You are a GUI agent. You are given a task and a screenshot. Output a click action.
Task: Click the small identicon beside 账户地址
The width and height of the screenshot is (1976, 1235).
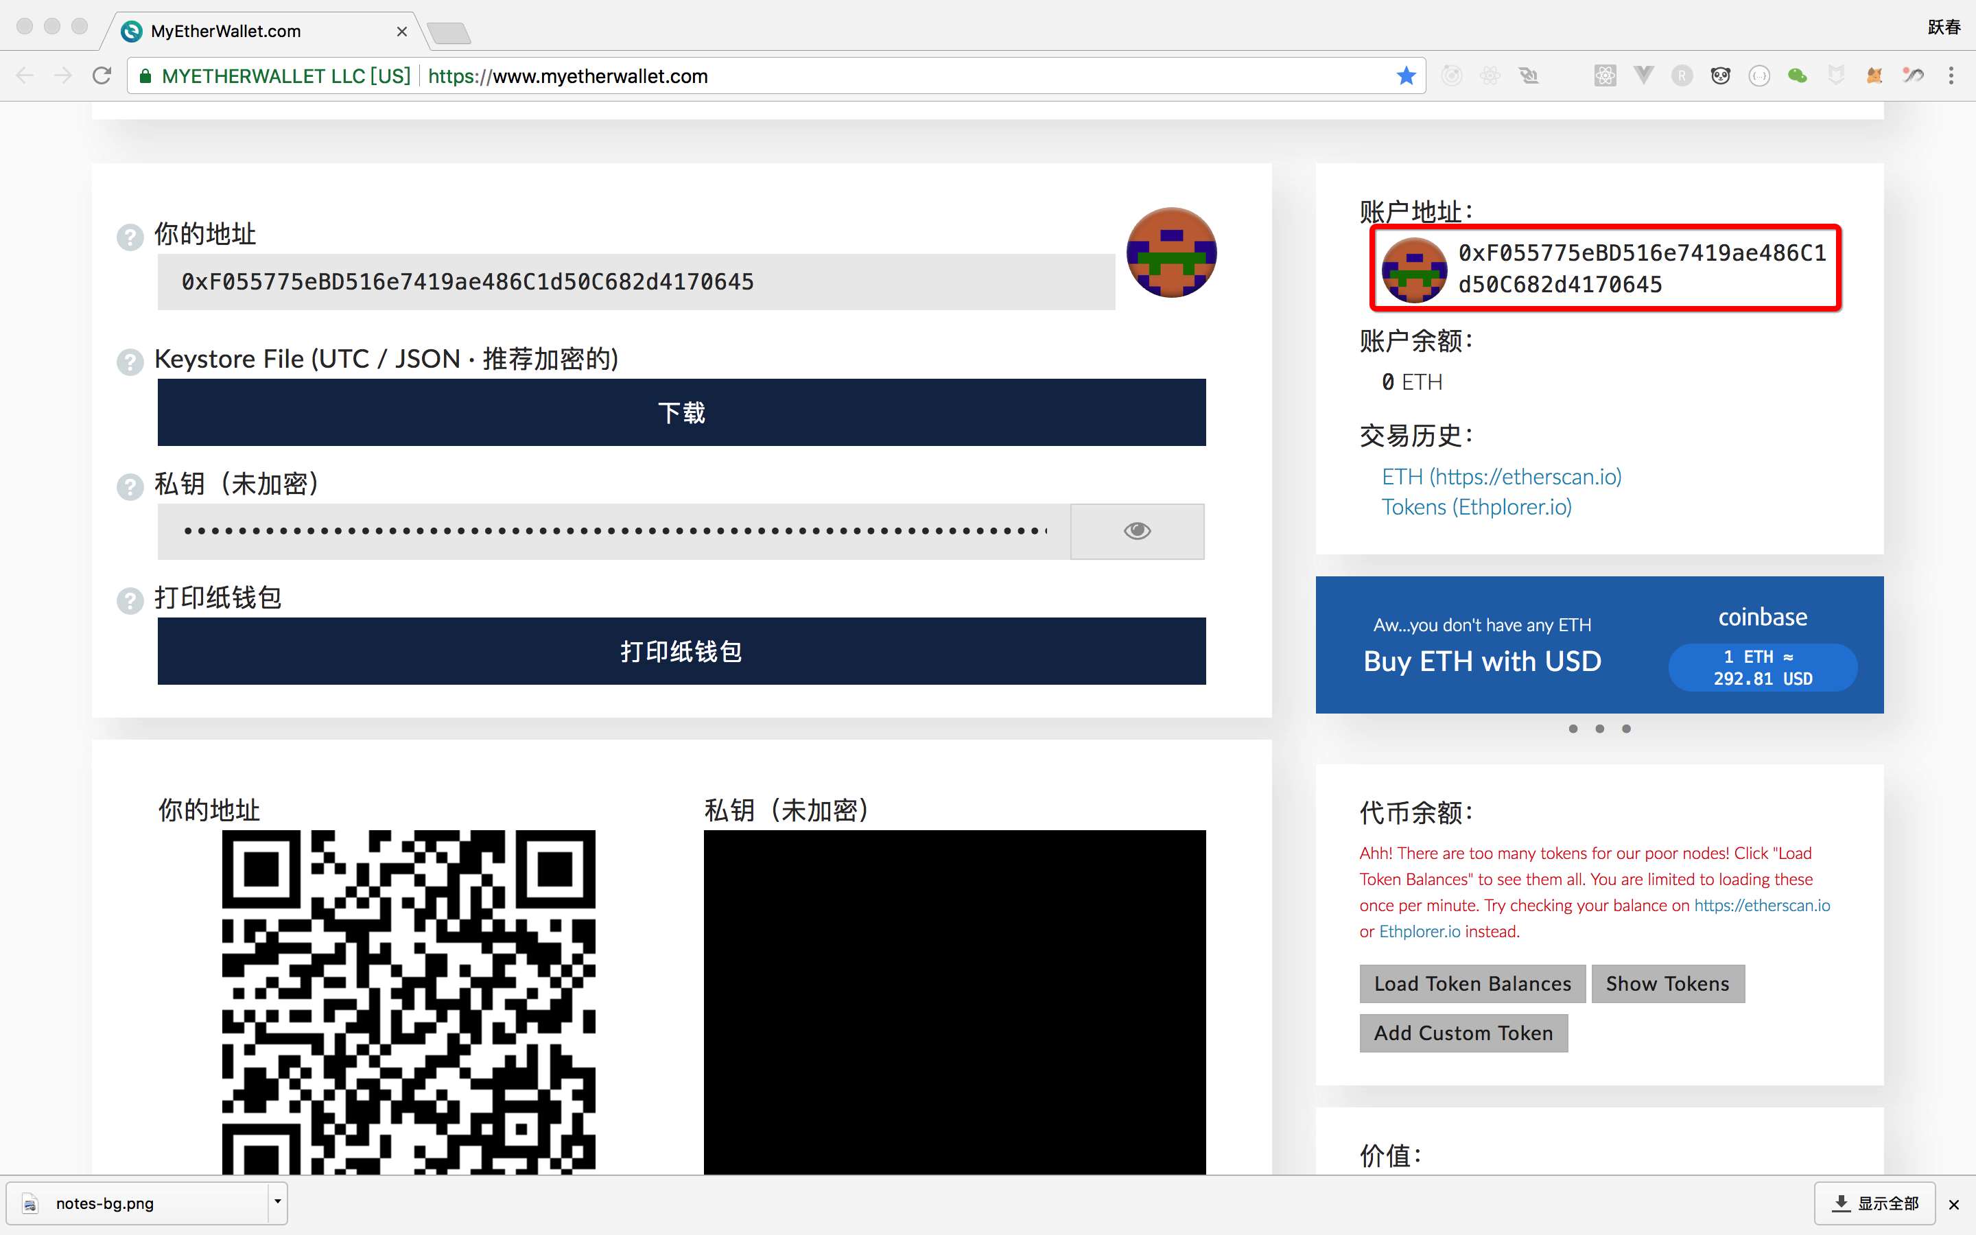[1413, 270]
